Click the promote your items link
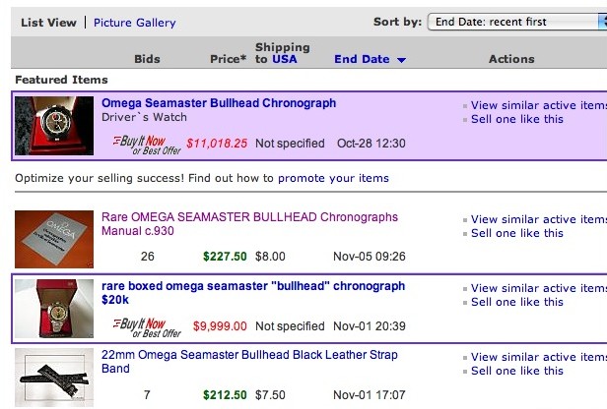This screenshot has width=607, height=409. (x=333, y=178)
